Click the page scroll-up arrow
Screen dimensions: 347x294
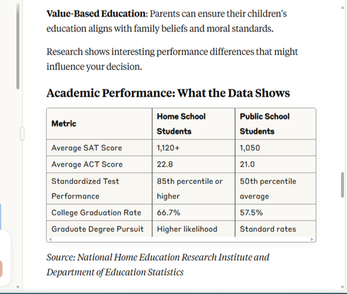click(x=342, y=7)
